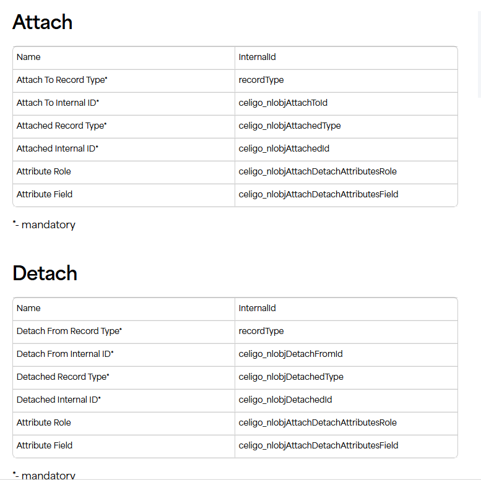Viewport: 481px width, 480px height.
Task: Click the celigo_nlobjAttachedType value
Action: (x=290, y=126)
